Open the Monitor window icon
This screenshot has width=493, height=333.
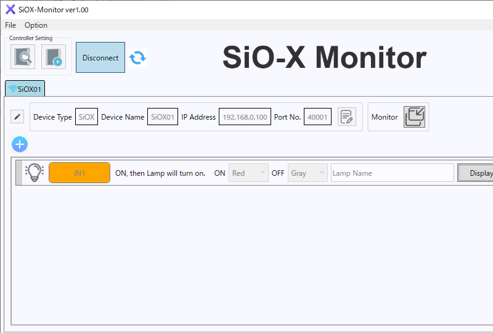[414, 117]
